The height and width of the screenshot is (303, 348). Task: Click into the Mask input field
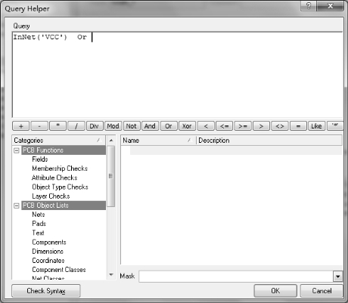236,277
